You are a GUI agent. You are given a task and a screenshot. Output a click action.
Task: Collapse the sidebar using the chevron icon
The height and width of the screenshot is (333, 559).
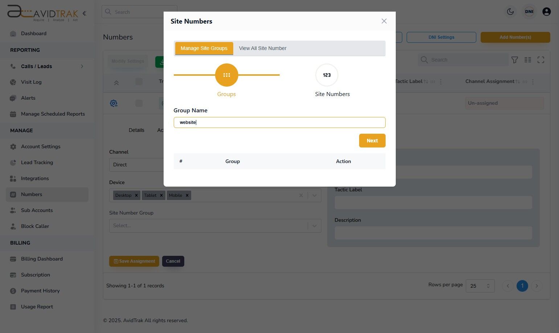coord(85,13)
